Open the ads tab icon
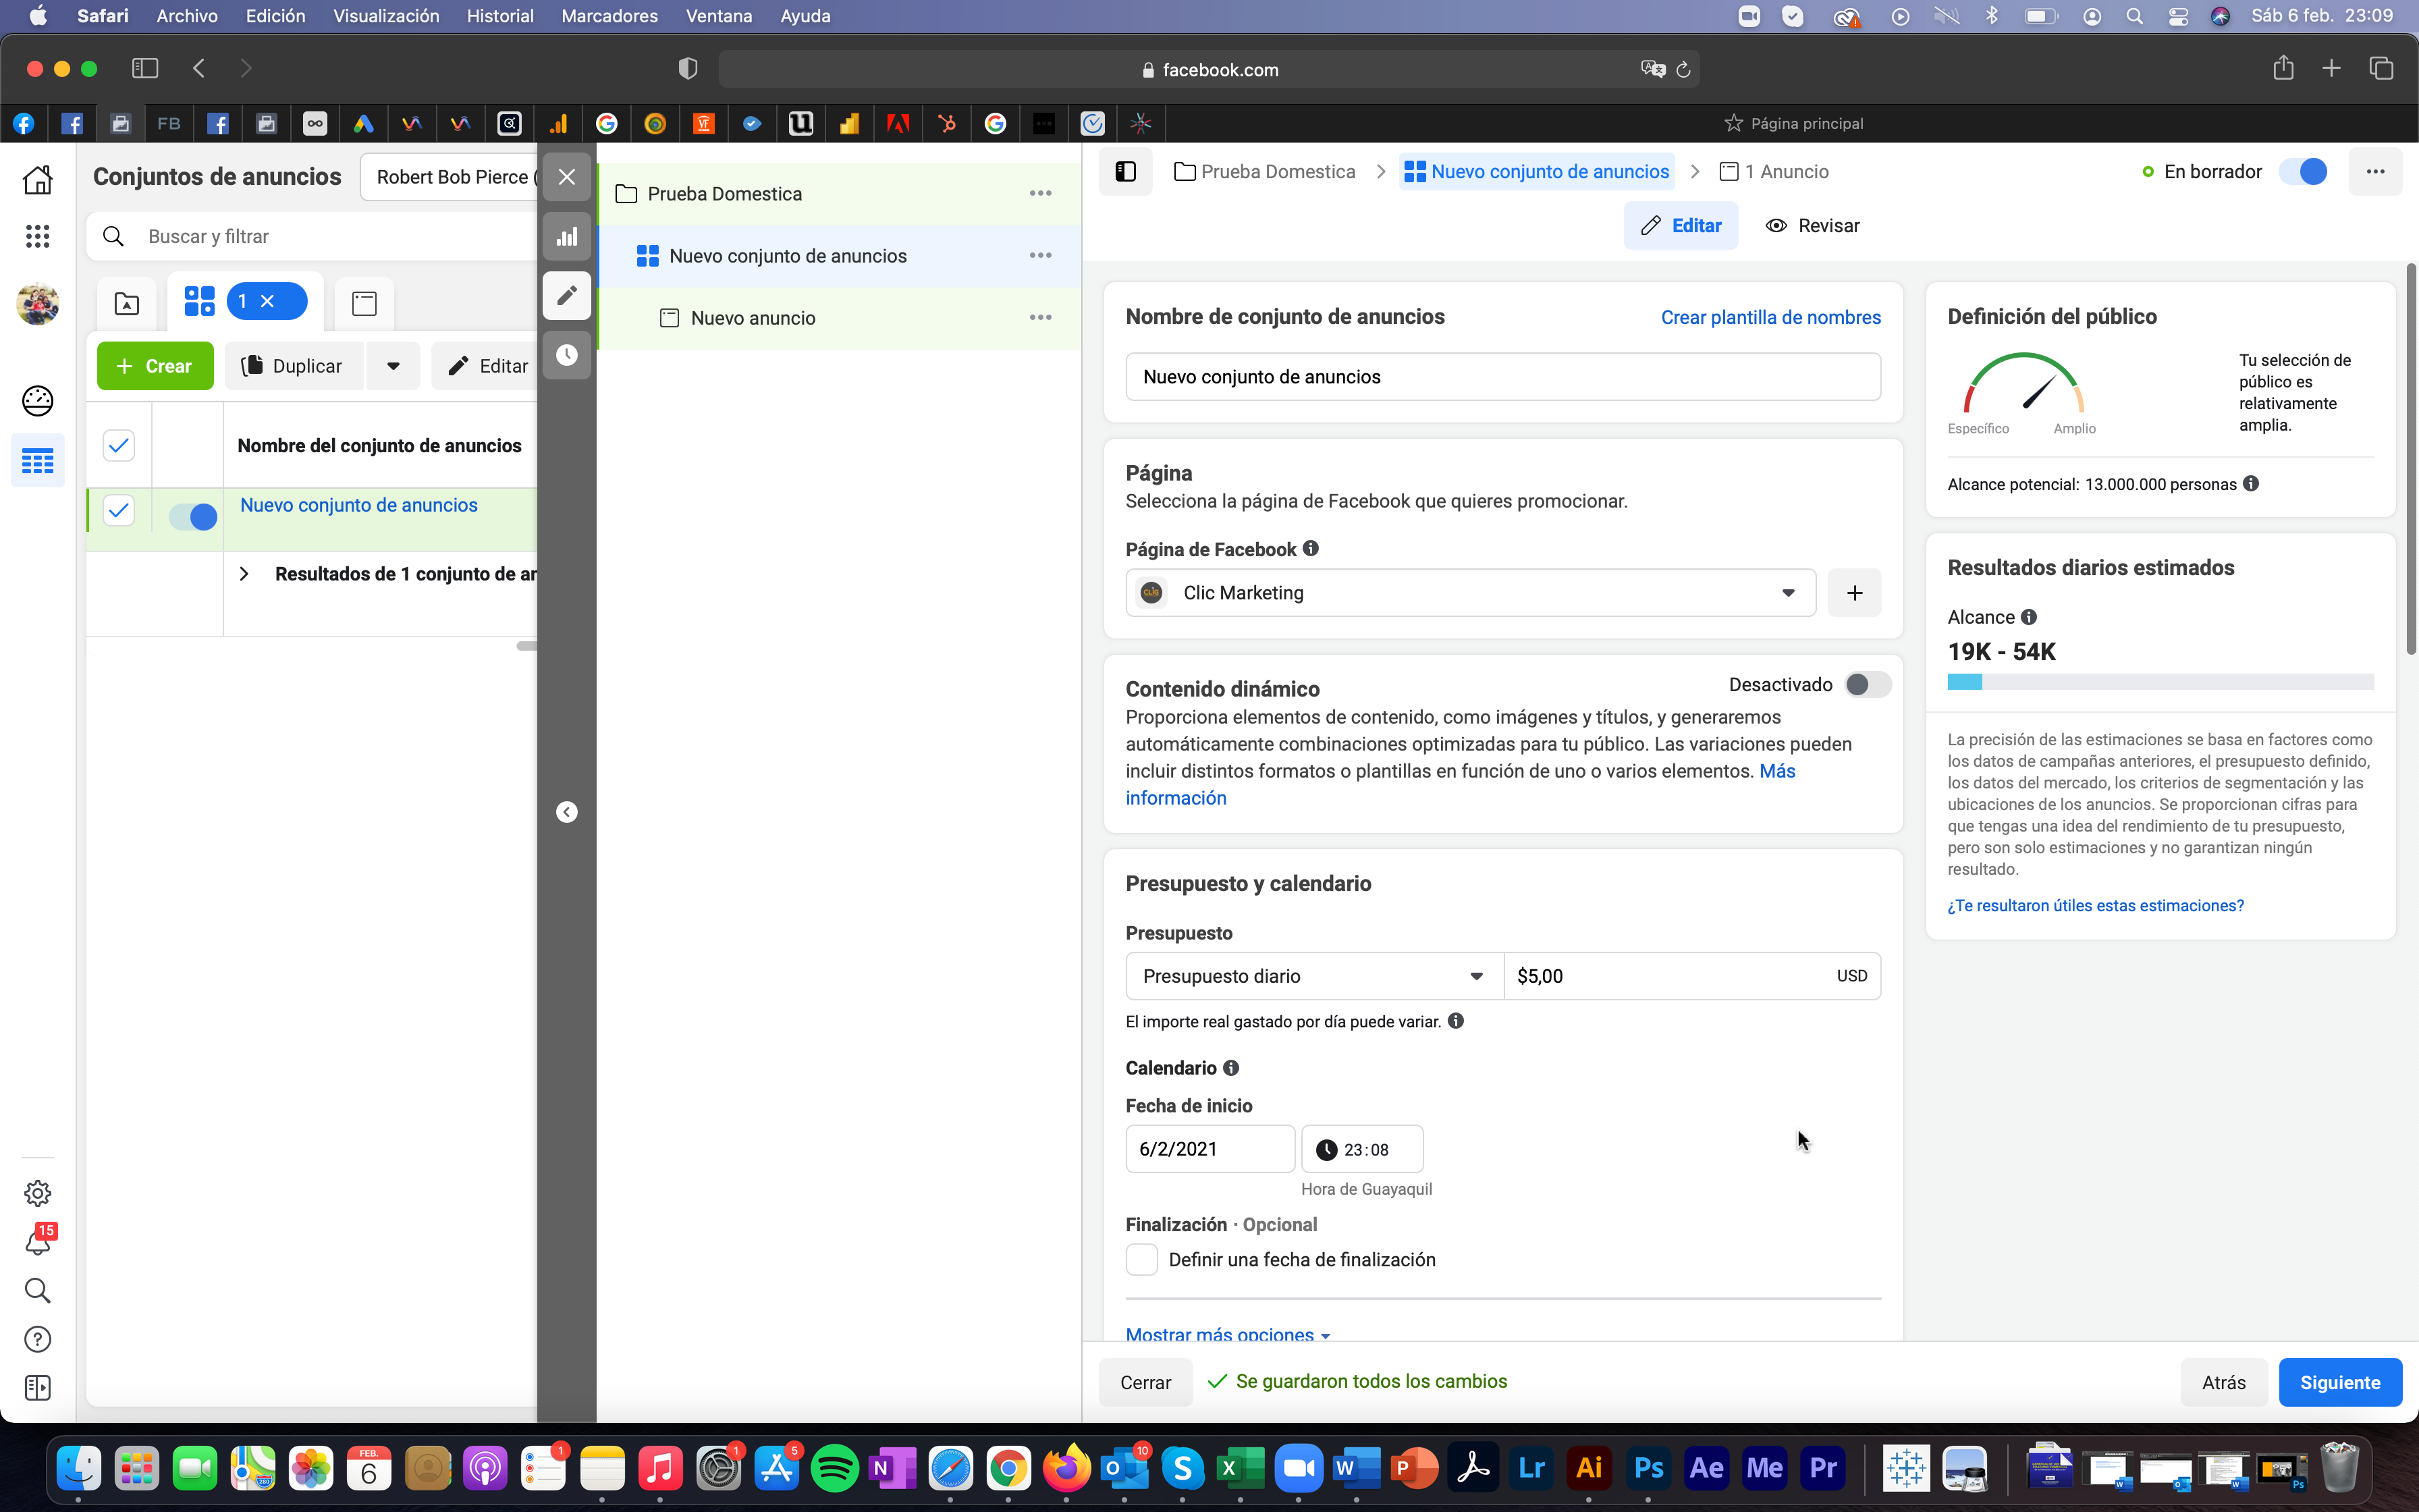2419x1512 pixels. (365, 303)
